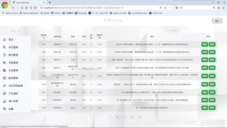Switch to the 'Insert title here' tab

[x=29, y=3]
